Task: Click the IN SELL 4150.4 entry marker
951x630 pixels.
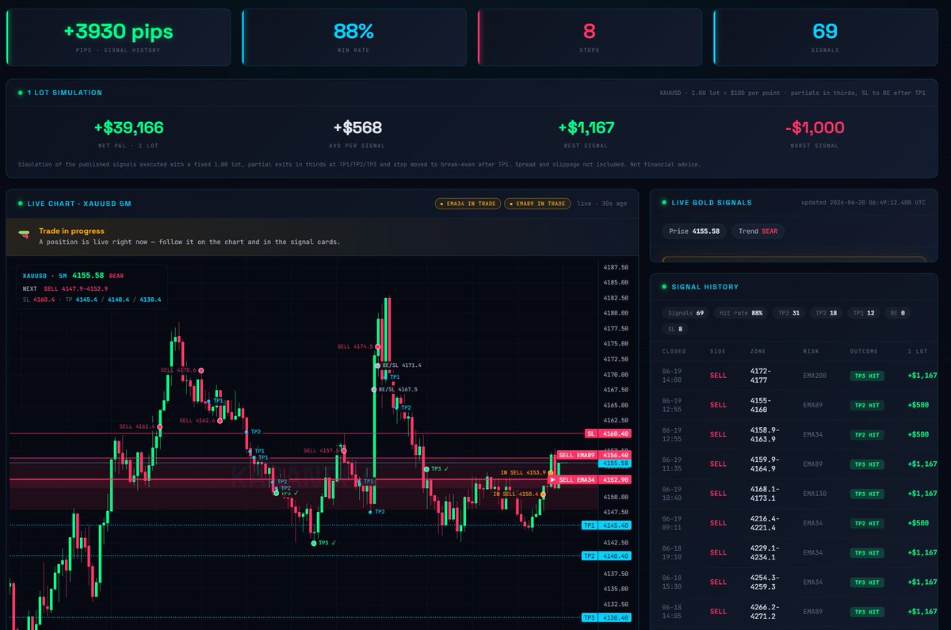Action: pos(543,494)
